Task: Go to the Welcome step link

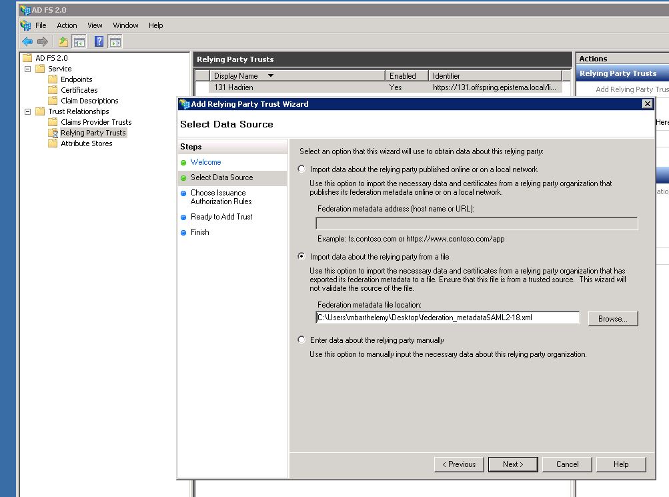Action: 205,162
